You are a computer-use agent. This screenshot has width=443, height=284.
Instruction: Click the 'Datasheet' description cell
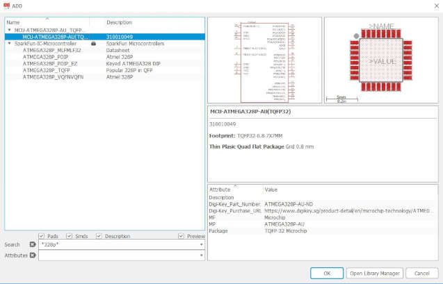[x=118, y=50]
